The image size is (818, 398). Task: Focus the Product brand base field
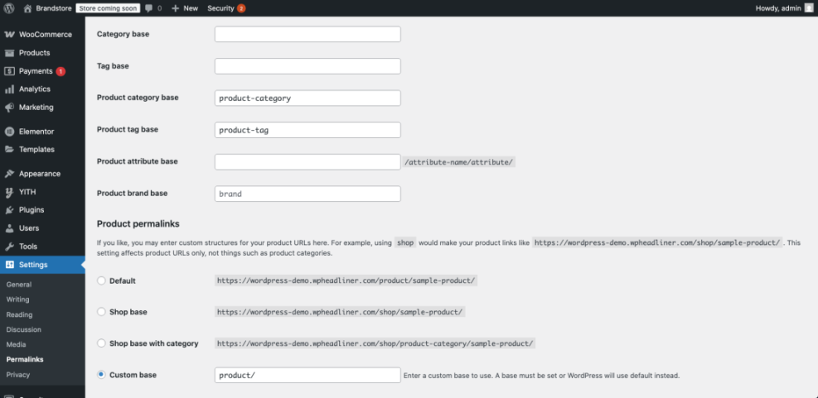307,194
